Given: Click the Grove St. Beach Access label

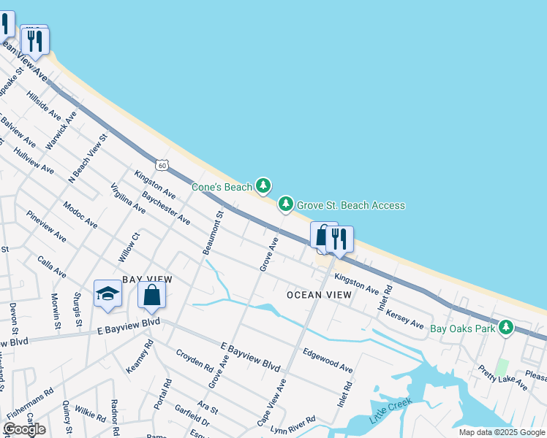Looking at the screenshot, I should point(351,205).
